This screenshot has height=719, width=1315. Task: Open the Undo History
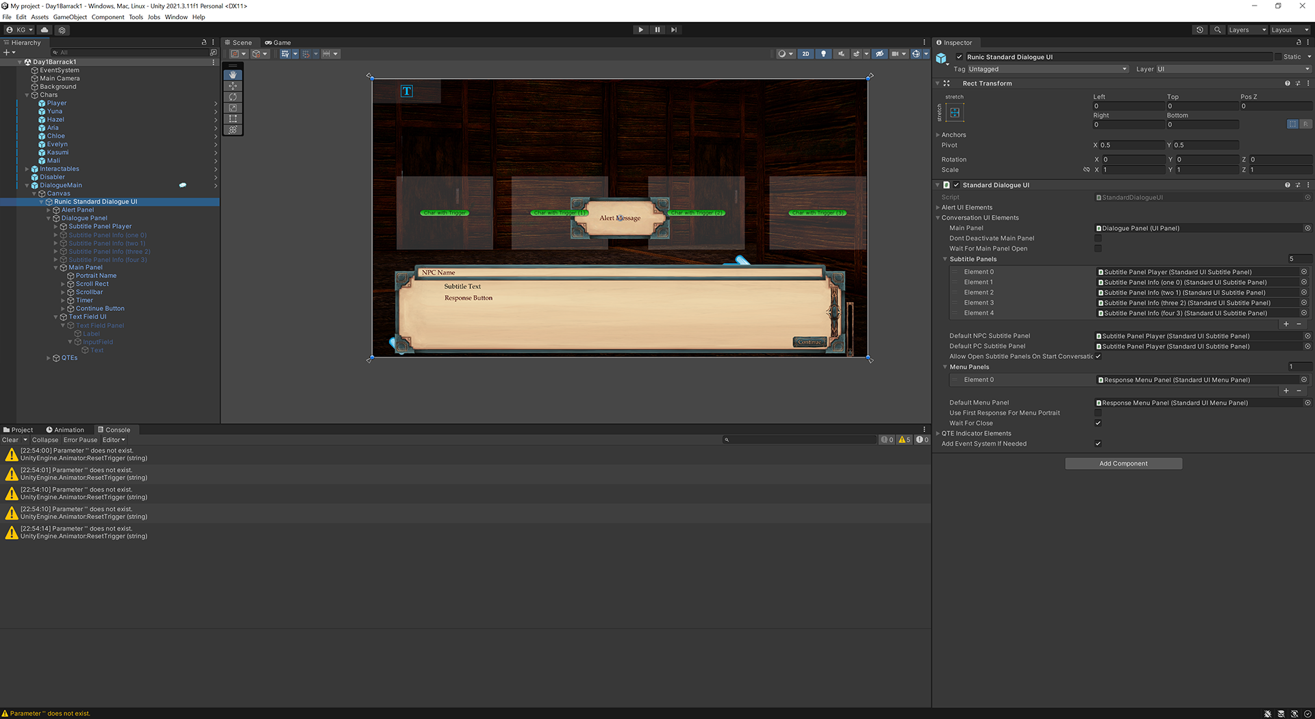click(x=1199, y=30)
